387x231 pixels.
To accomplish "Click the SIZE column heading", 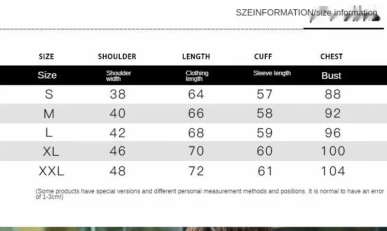I will pos(46,56).
